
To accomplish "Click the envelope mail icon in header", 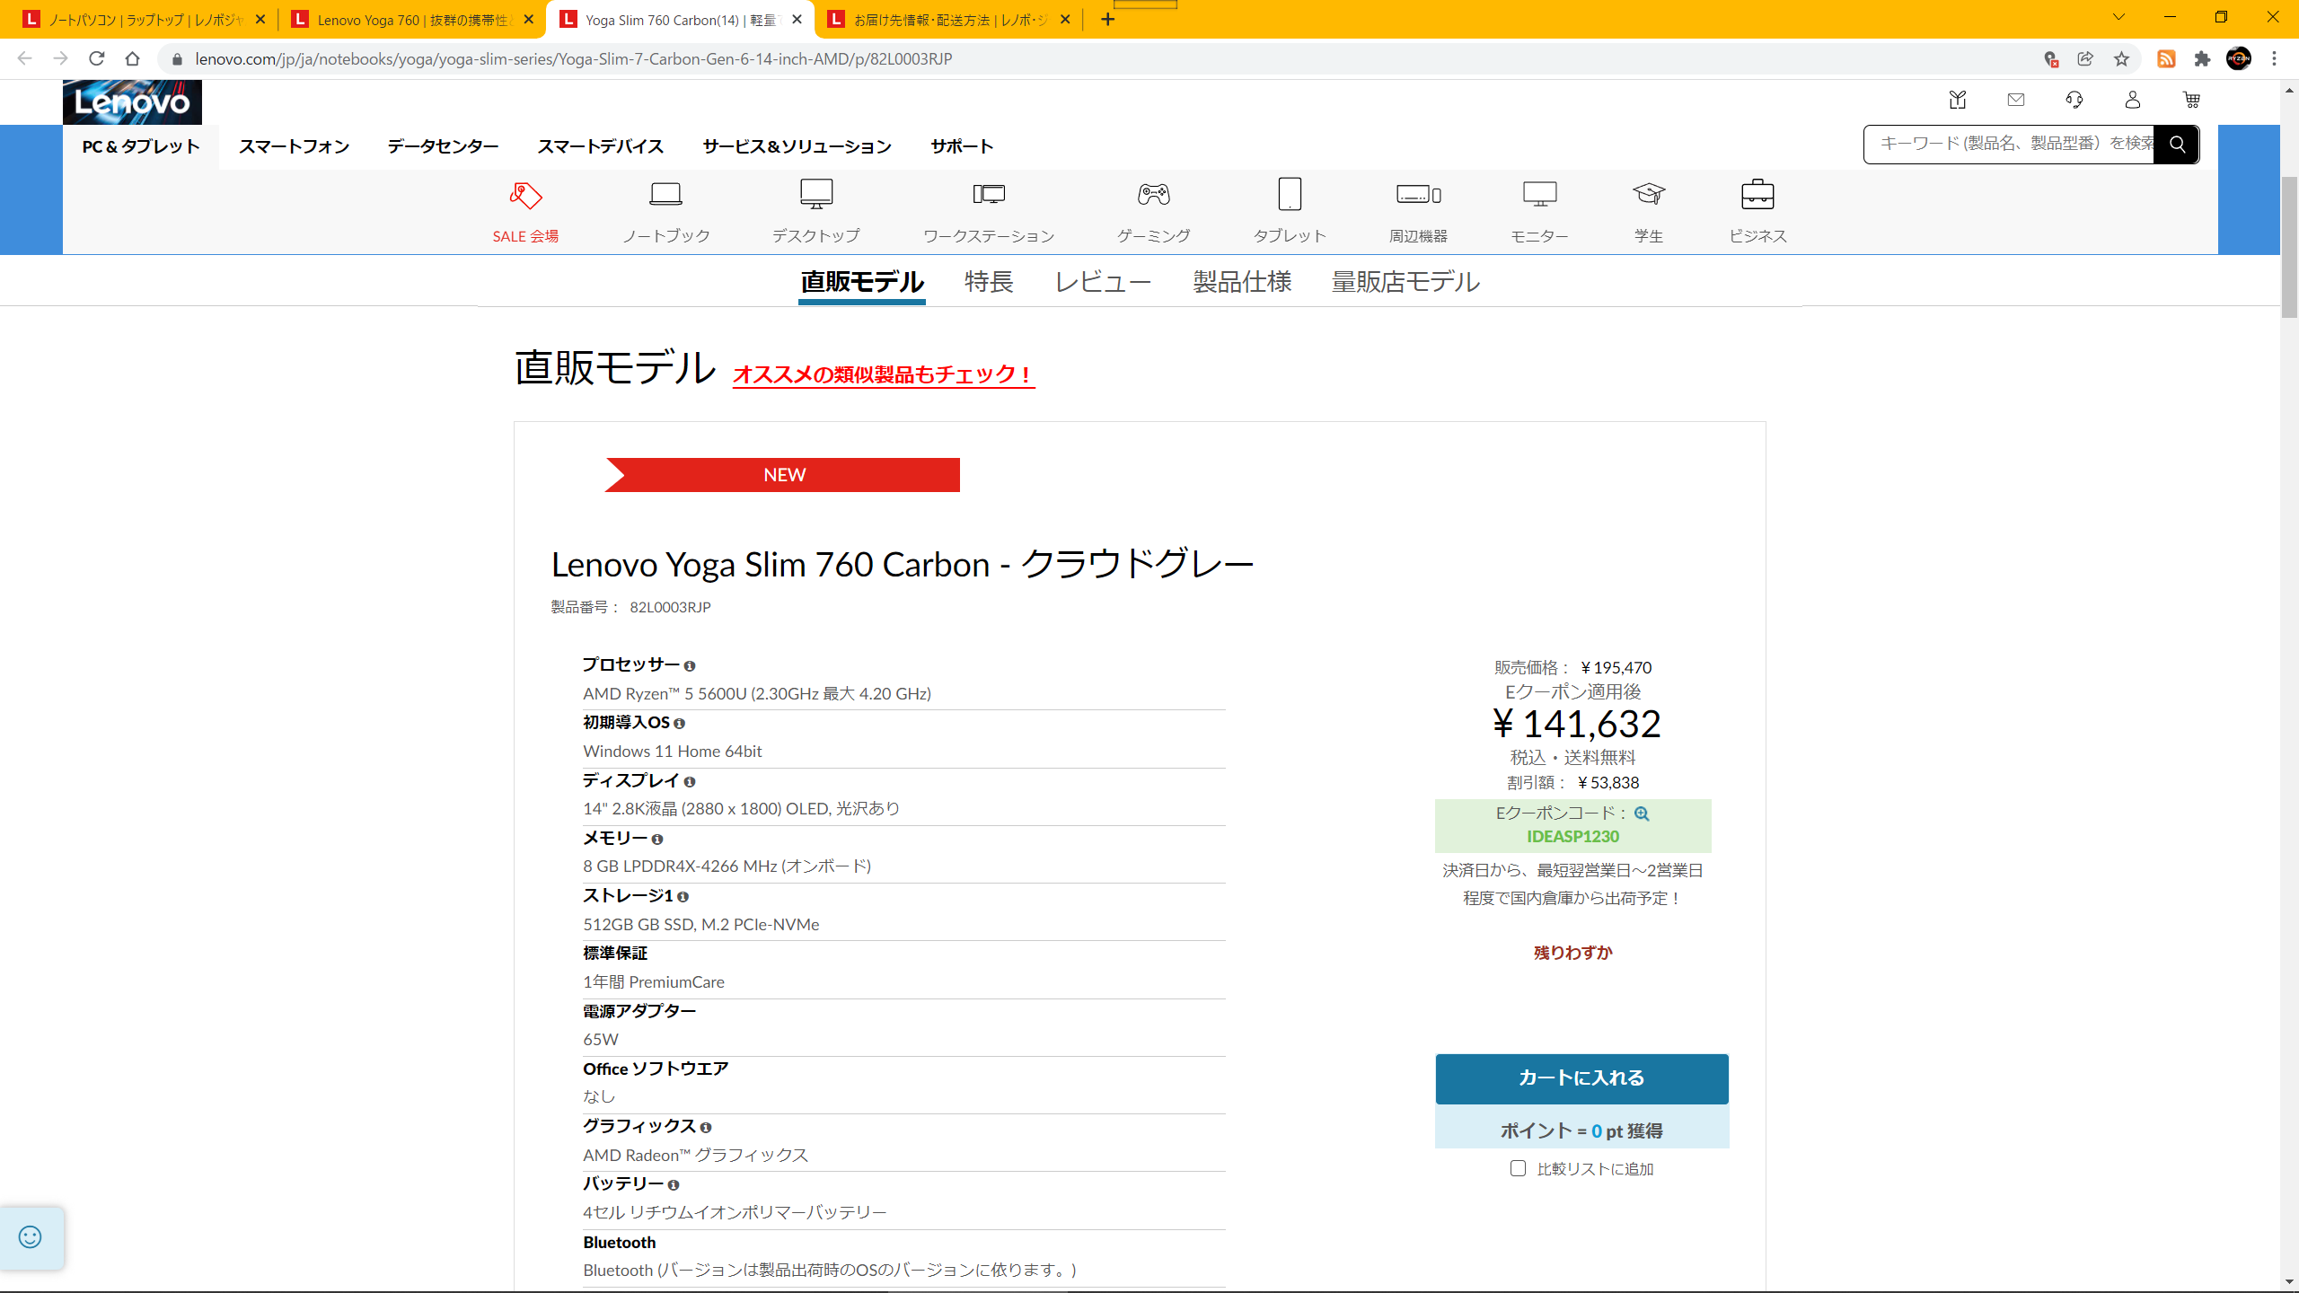I will [x=2016, y=100].
